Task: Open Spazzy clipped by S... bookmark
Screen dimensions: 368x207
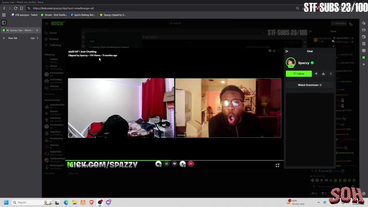Action: click(112, 15)
